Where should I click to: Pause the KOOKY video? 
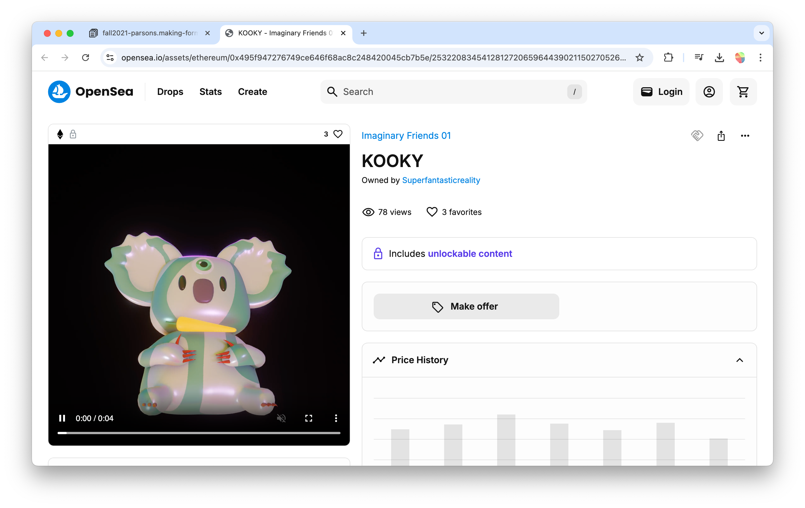[x=62, y=418]
